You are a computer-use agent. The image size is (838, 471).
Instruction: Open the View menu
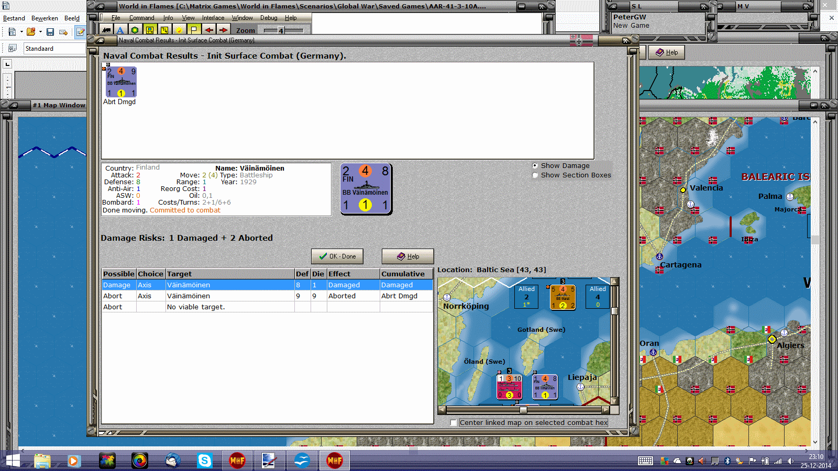188,18
